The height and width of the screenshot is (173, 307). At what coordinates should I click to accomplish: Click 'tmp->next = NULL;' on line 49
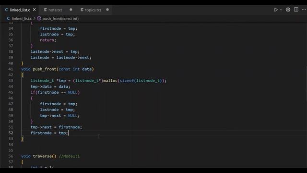point(59,115)
